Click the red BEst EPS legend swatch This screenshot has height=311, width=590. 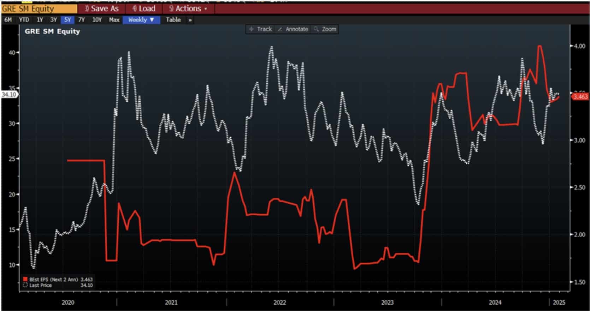25,279
